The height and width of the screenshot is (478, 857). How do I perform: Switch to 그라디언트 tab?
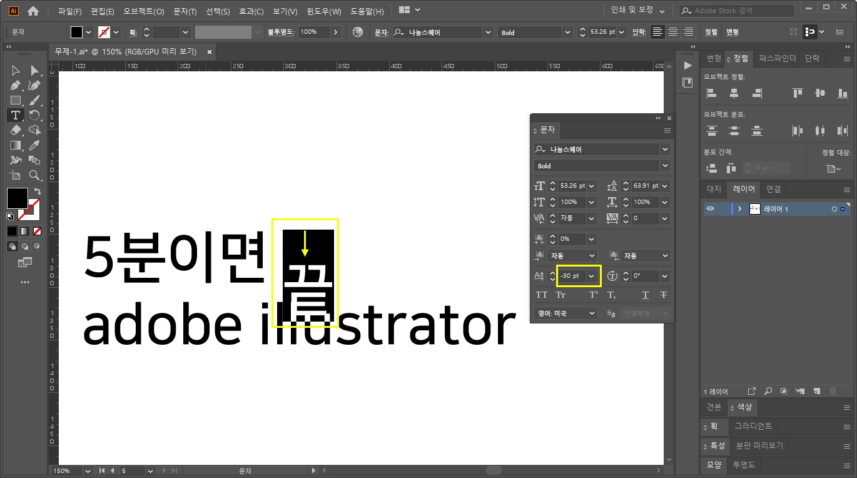click(753, 426)
